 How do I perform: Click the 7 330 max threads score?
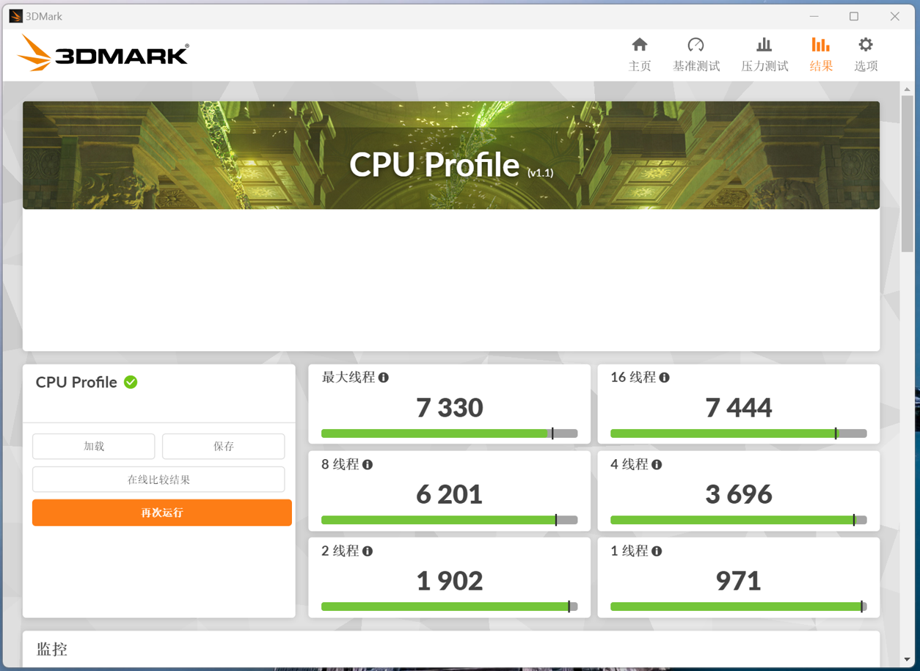pyautogui.click(x=450, y=407)
